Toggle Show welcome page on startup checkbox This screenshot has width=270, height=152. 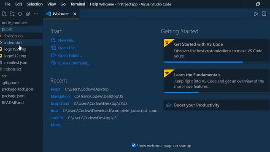point(133,145)
